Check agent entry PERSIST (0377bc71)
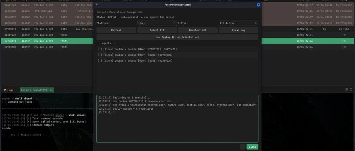 point(177,49)
